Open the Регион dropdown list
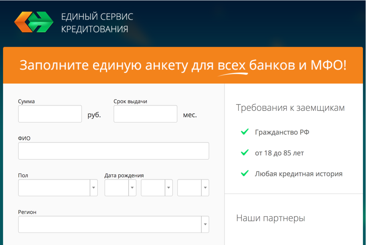 (x=114, y=224)
